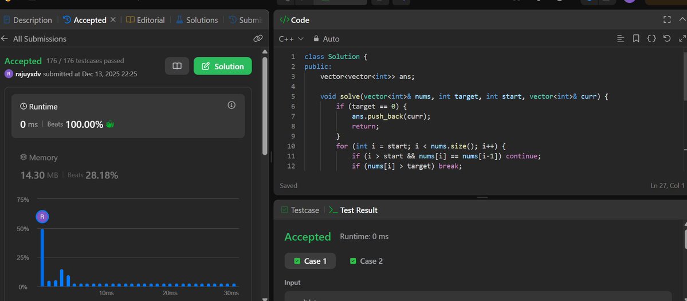Select the Test Result tab
Image resolution: width=687 pixels, height=301 pixels.
click(353, 210)
